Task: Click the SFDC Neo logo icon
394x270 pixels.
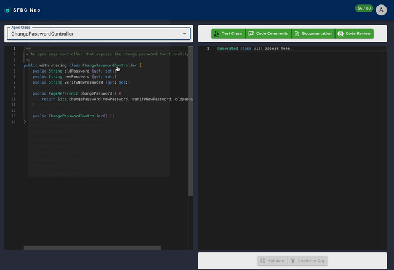Action: click(x=7, y=10)
